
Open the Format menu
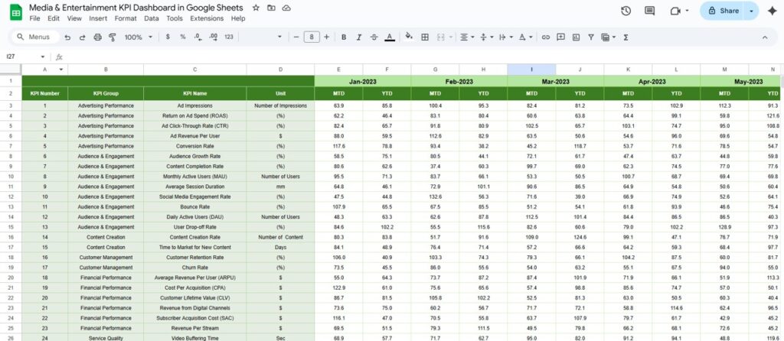126,18
